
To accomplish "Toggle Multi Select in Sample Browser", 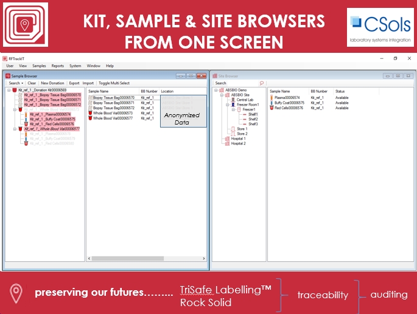I will click(x=114, y=83).
